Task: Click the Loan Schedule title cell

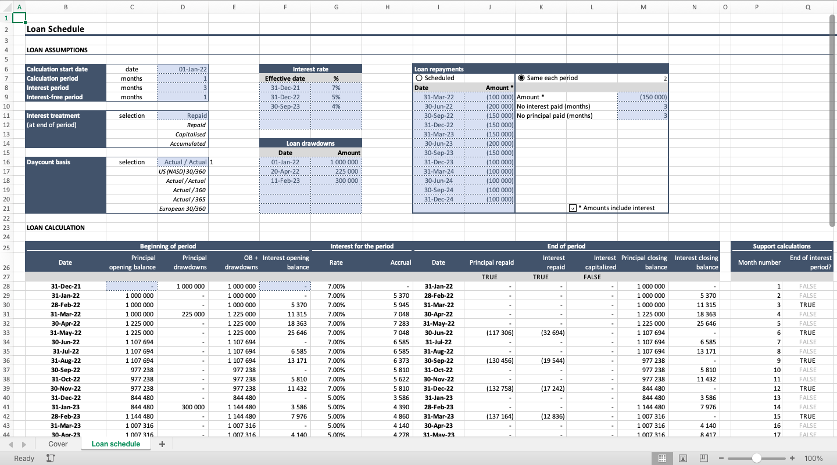Action: coord(55,29)
